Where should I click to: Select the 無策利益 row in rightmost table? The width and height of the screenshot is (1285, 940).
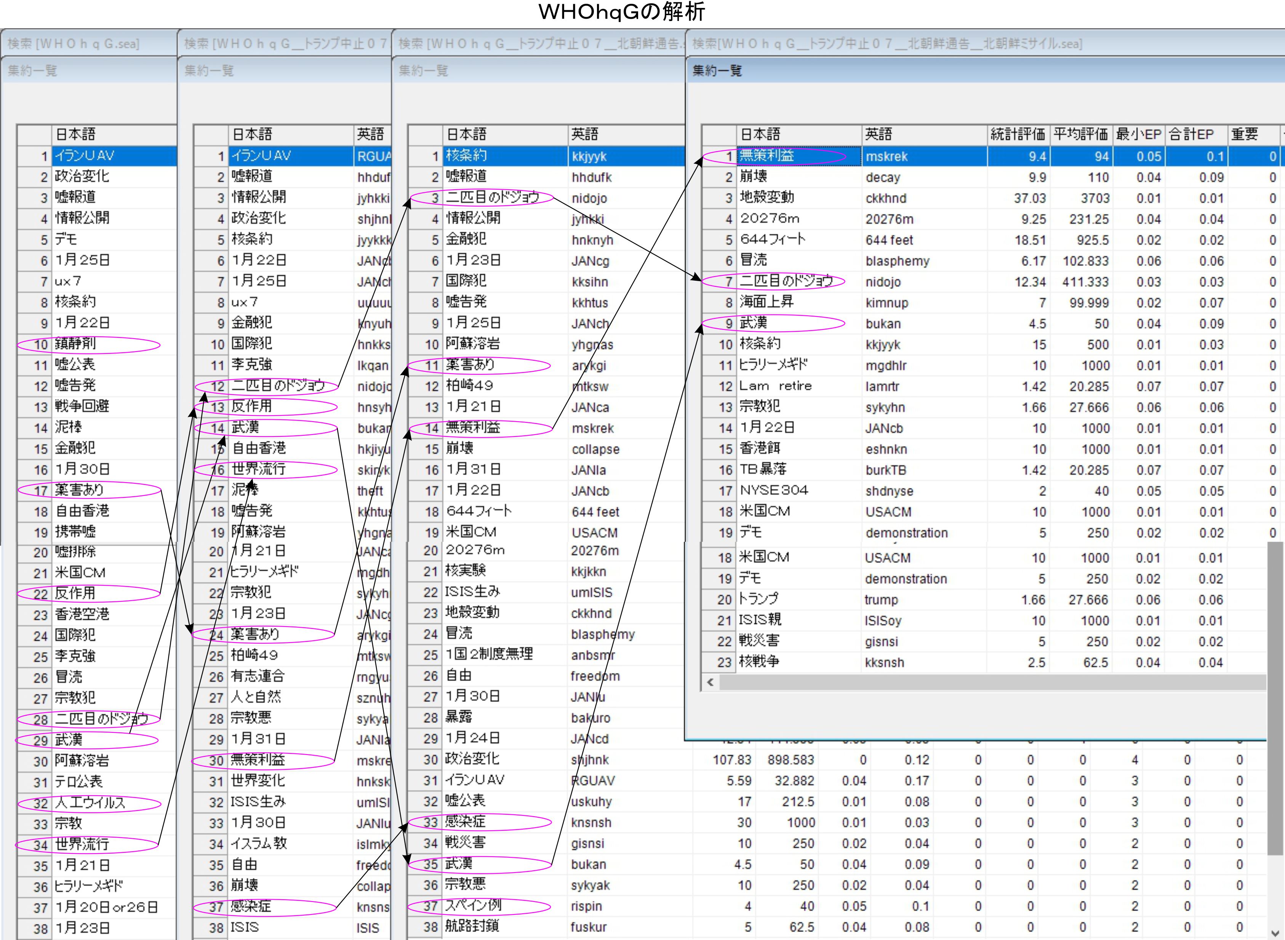pyautogui.click(x=767, y=156)
